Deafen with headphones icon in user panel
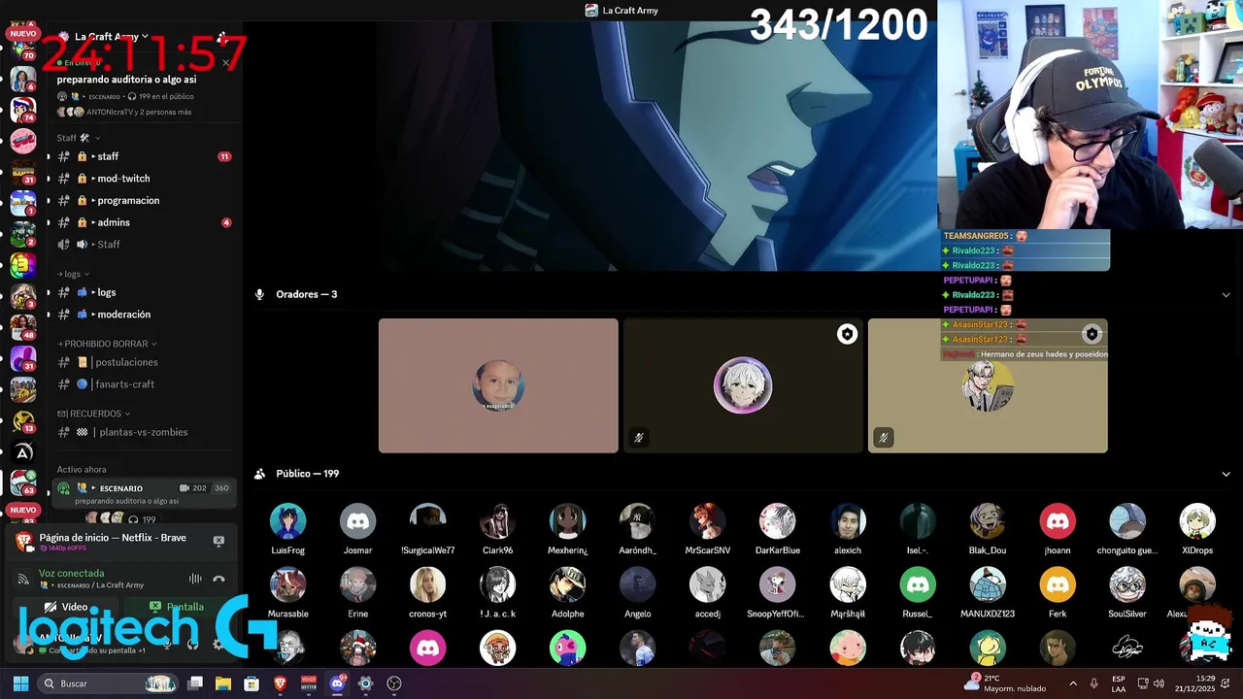Image resolution: width=1243 pixels, height=699 pixels. 192,644
